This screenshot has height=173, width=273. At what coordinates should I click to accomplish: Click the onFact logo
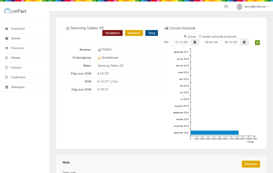click(x=15, y=11)
